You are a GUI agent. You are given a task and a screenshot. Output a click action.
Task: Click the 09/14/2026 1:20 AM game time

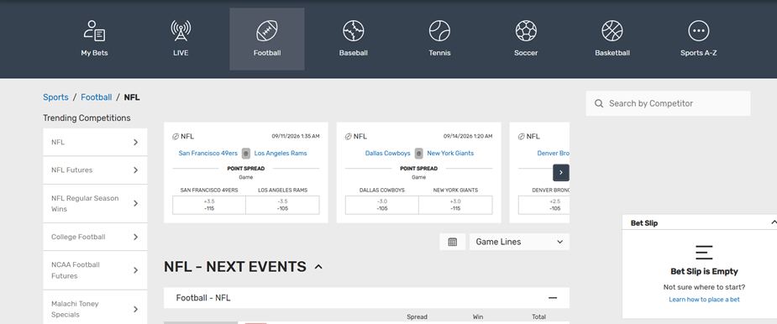468,136
